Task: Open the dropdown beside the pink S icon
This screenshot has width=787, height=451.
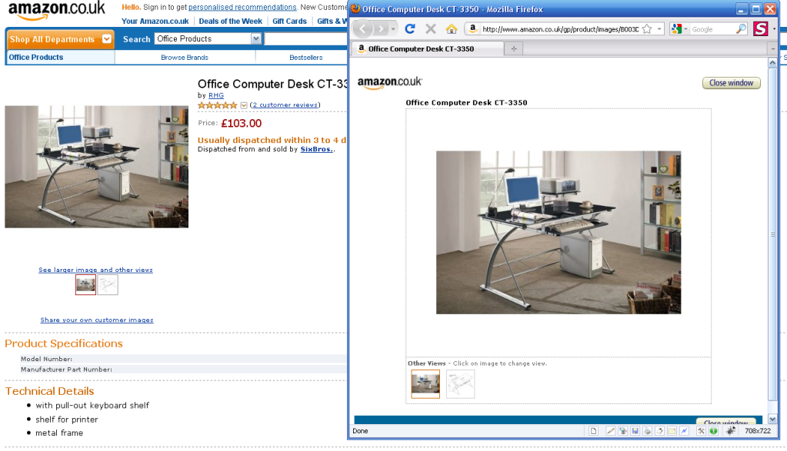Action: (774, 29)
